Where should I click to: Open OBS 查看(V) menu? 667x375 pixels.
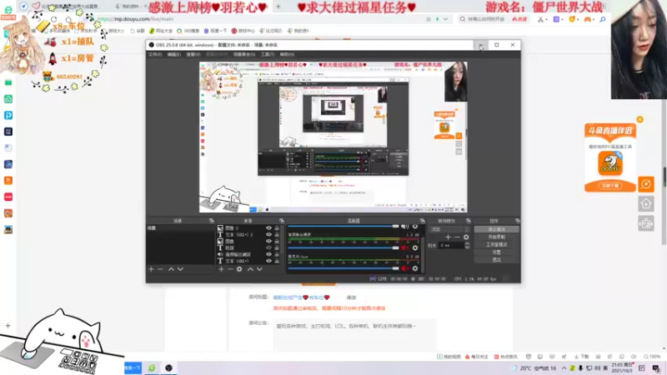click(193, 54)
